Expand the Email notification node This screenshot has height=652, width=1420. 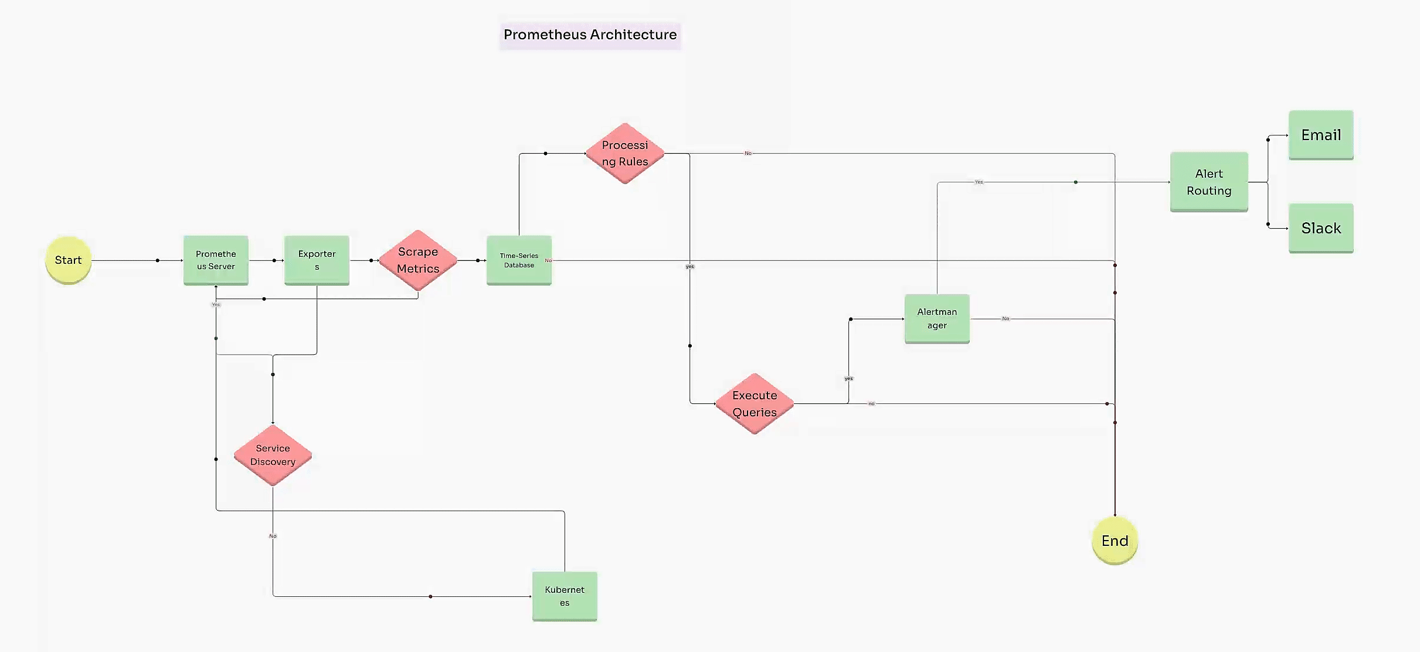point(1322,133)
